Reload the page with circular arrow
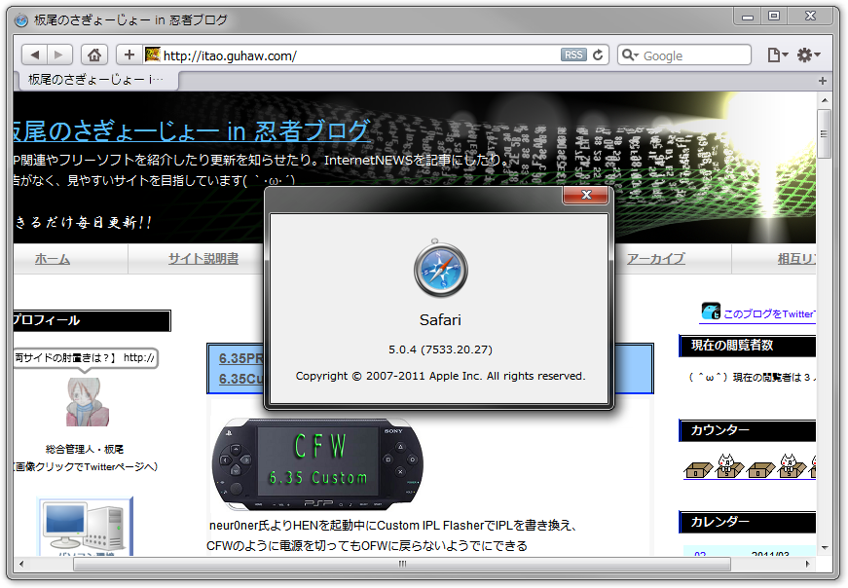The image size is (848, 588). pyautogui.click(x=598, y=55)
